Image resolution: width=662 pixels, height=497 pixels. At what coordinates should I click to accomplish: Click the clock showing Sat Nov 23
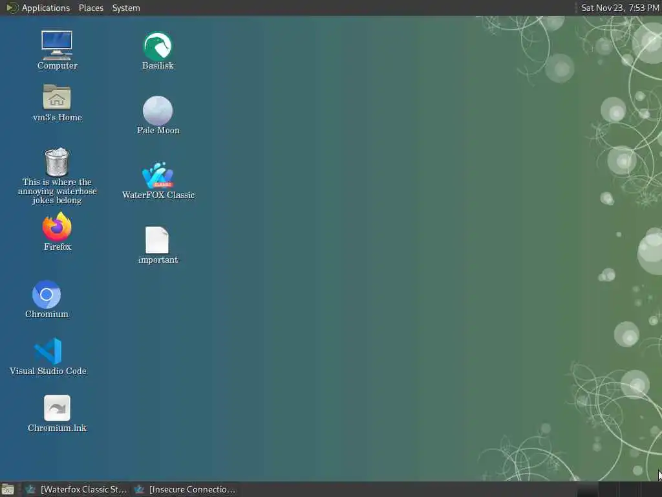620,8
